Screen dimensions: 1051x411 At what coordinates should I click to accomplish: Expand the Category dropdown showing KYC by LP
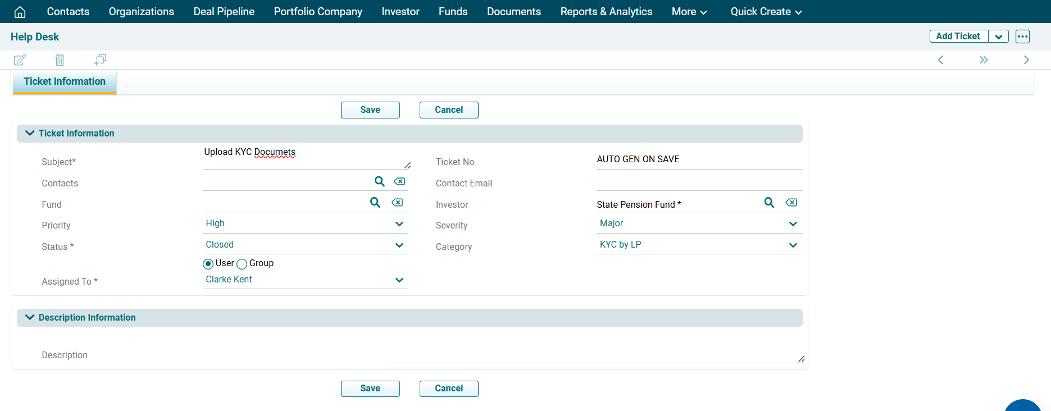coord(699,245)
